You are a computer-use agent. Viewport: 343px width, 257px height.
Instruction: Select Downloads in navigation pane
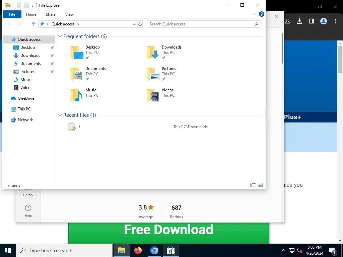30,56
